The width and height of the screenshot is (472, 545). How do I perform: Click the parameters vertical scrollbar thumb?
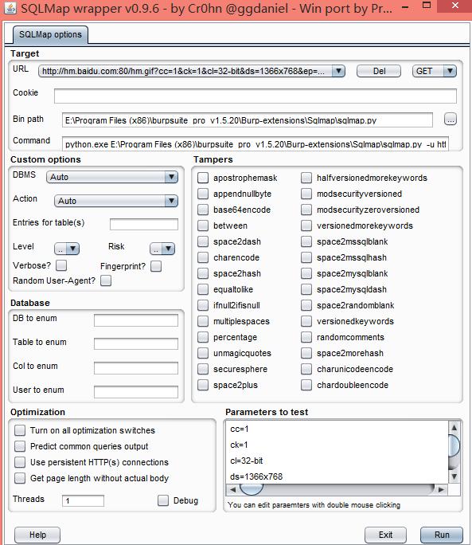point(454,445)
